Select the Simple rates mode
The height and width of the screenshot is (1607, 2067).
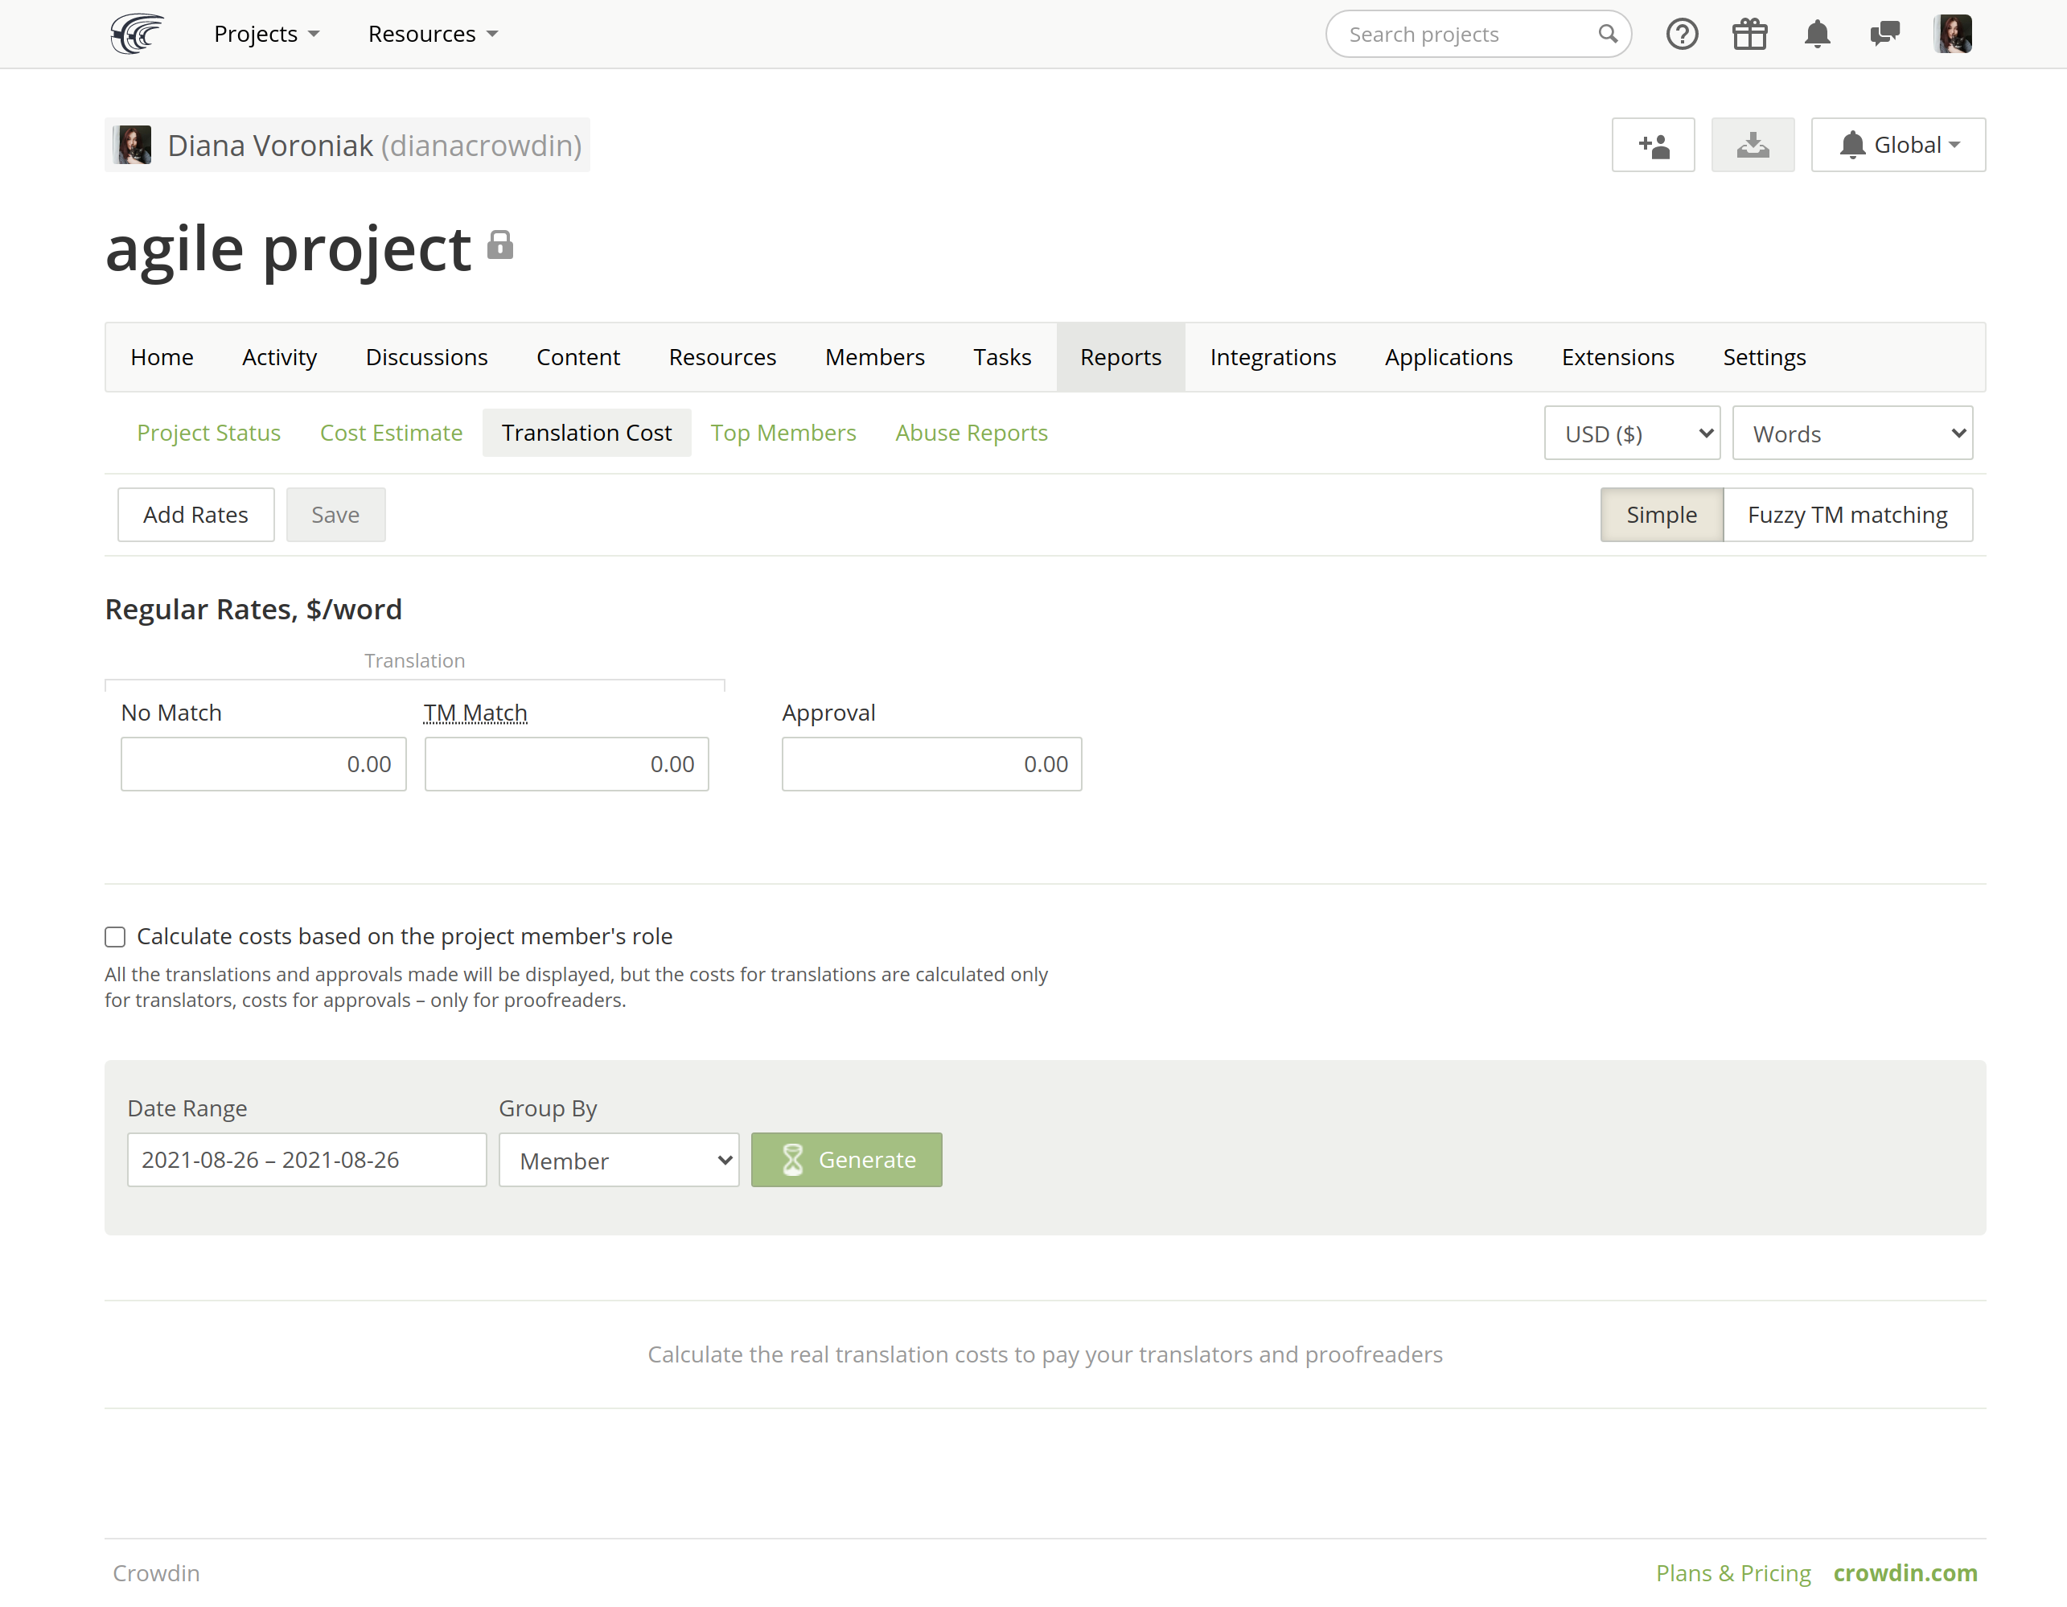tap(1661, 515)
